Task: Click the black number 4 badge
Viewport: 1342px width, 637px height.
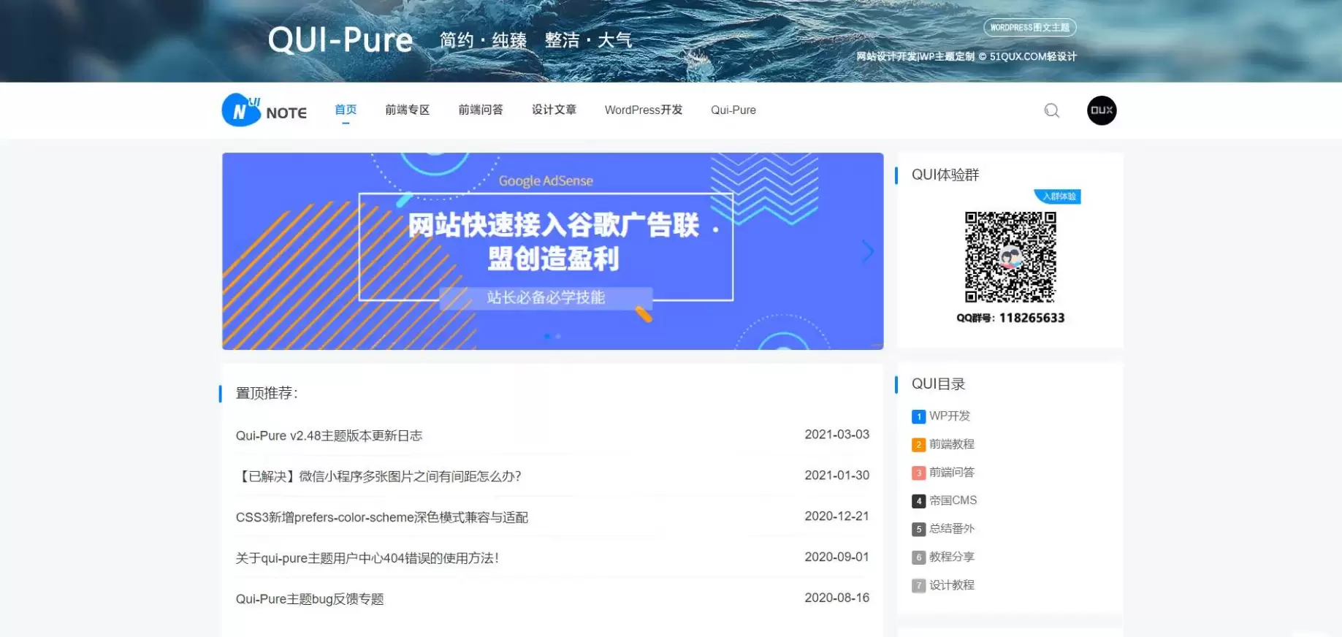Action: (x=918, y=501)
